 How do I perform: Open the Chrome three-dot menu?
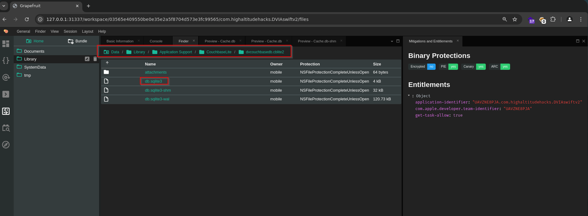tap(581, 19)
